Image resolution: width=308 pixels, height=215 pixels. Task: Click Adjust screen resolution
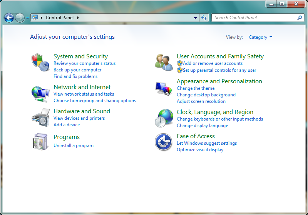pos(201,101)
